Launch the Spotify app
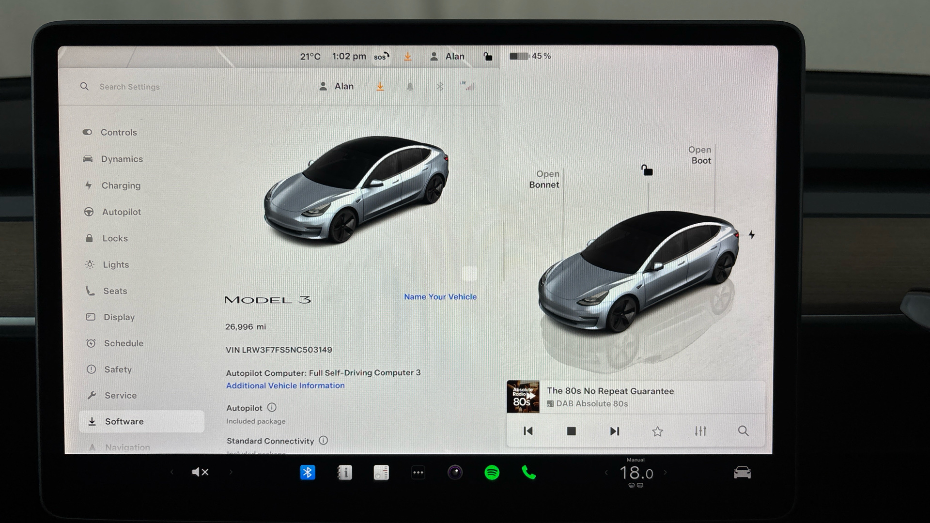 pos(492,472)
